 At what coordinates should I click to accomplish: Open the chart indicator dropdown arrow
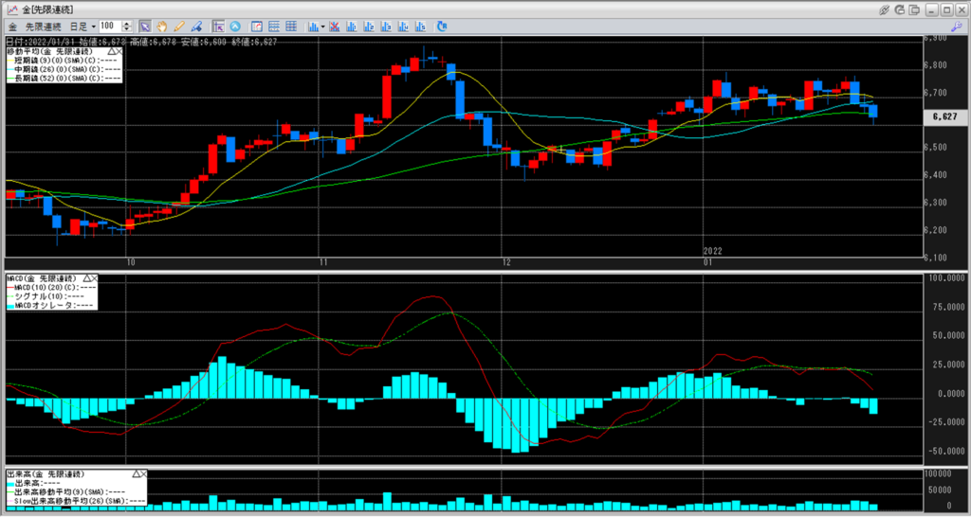[x=323, y=26]
